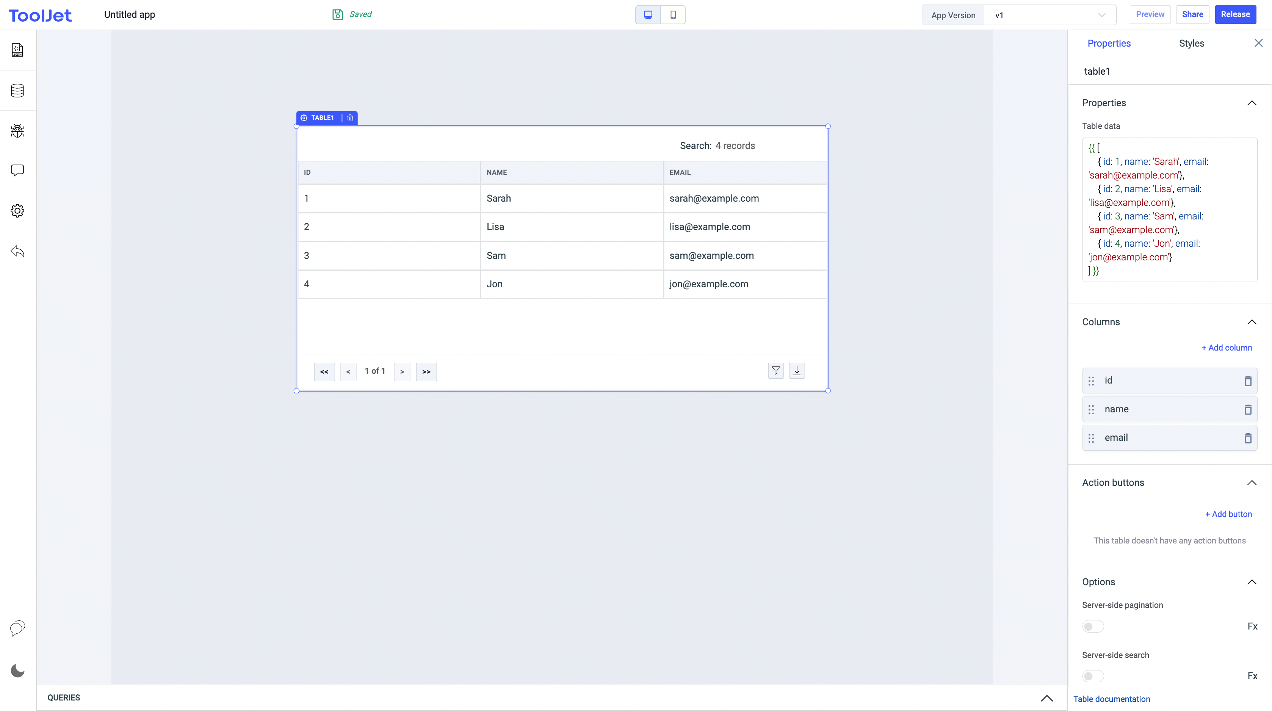Go to the last table page

[x=426, y=372]
